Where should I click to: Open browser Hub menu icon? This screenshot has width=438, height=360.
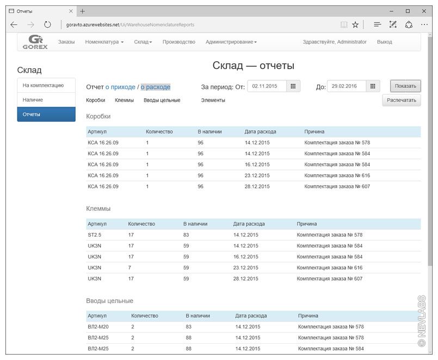click(x=377, y=24)
